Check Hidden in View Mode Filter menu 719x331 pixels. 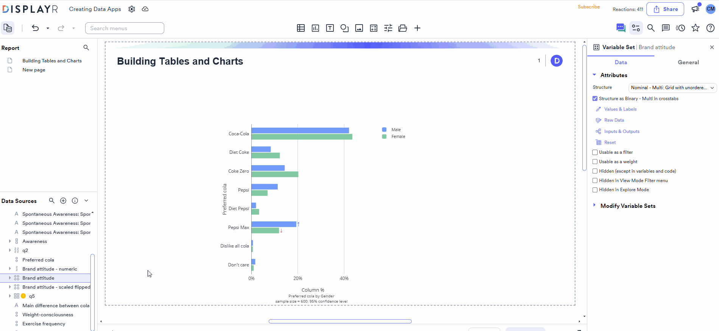click(595, 181)
